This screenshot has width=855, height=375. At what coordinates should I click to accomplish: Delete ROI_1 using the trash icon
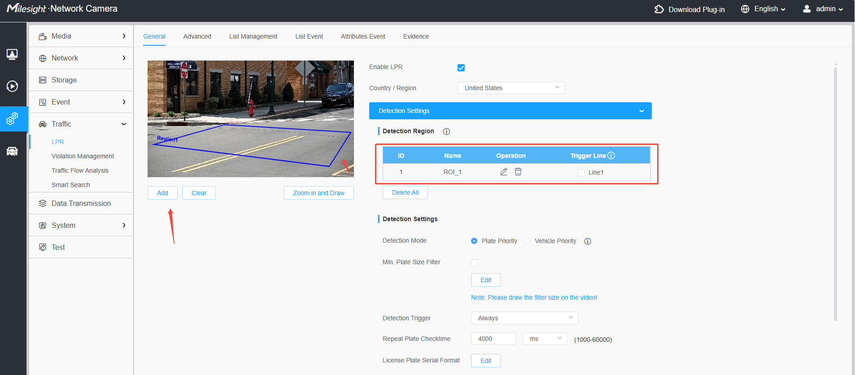pyautogui.click(x=518, y=172)
